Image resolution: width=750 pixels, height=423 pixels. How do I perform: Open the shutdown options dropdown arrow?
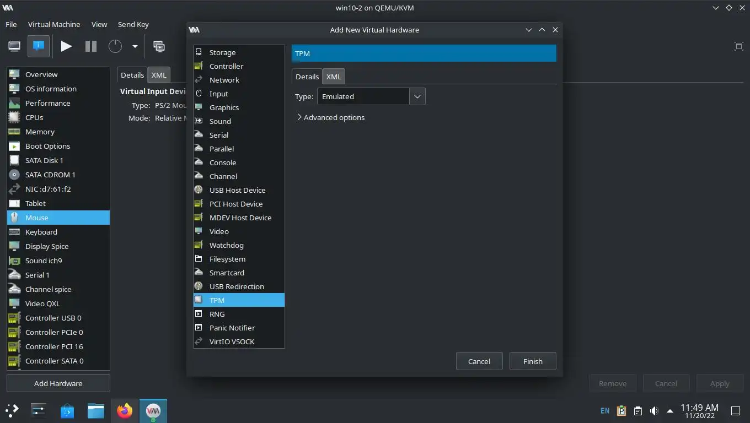pos(135,46)
